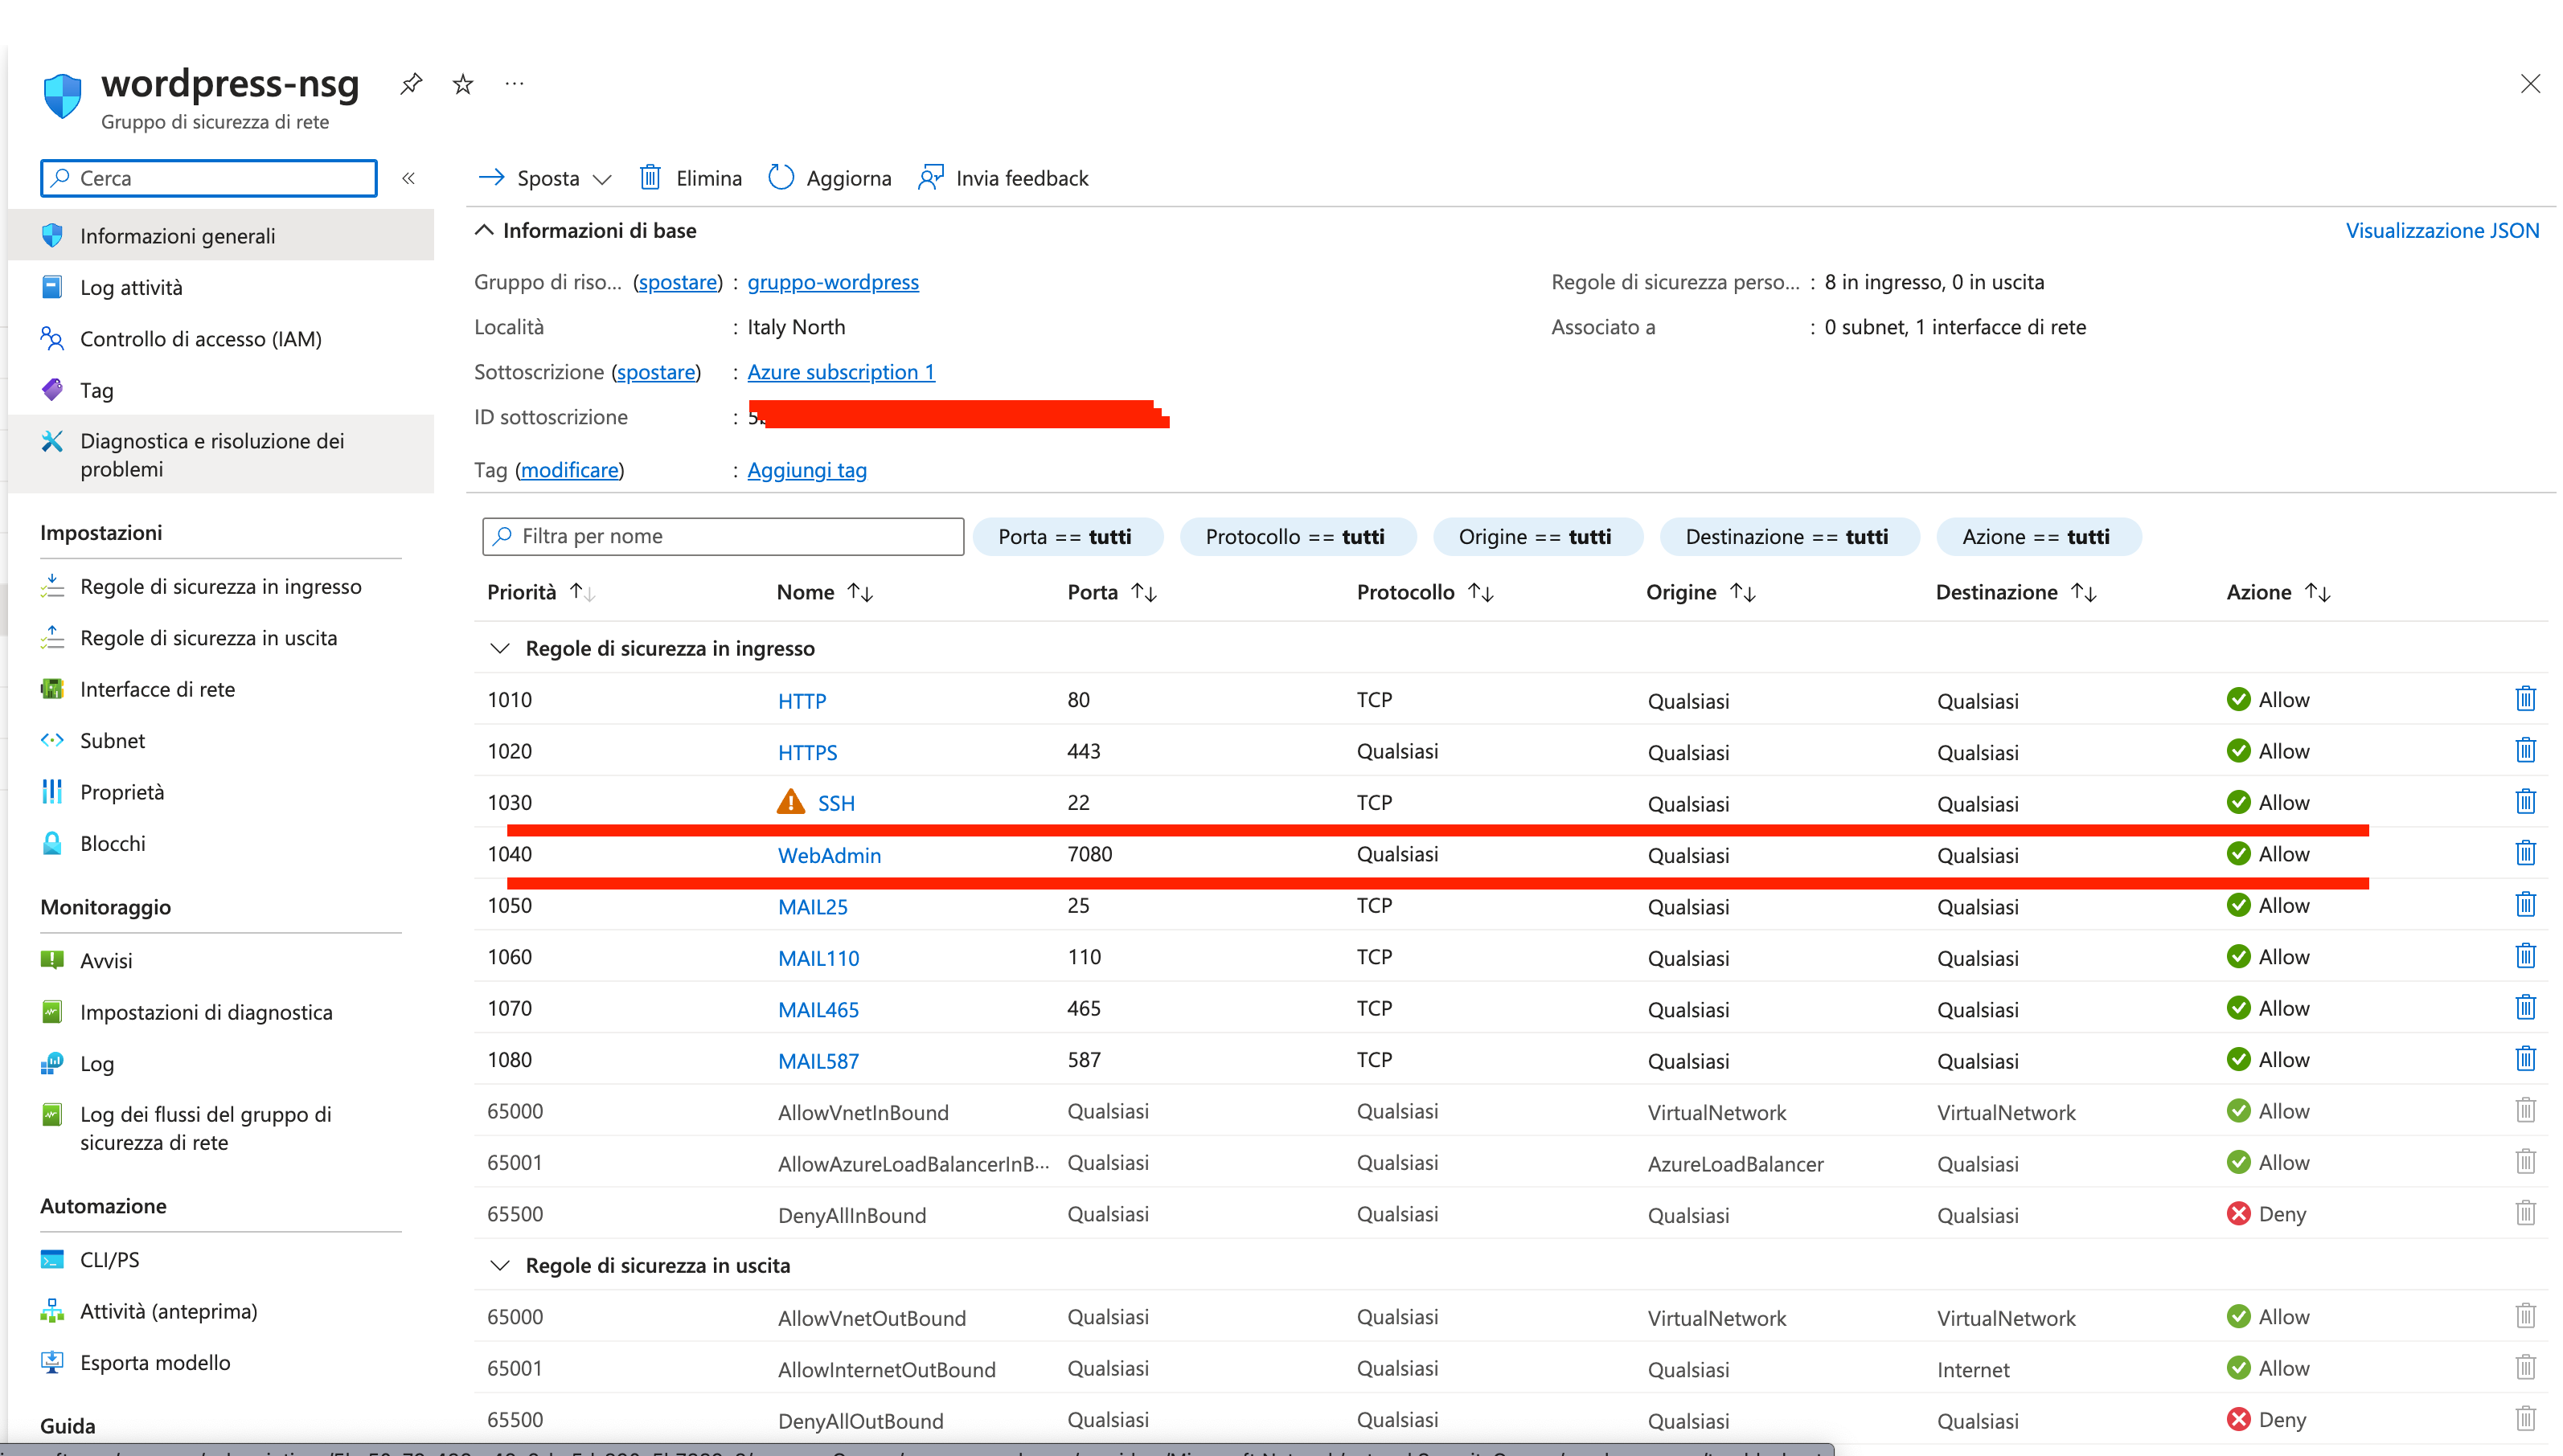
Task: Delete the HTTP rule with its trash icon
Action: point(2525,699)
